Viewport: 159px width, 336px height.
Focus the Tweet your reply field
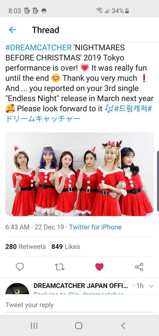coord(79,305)
